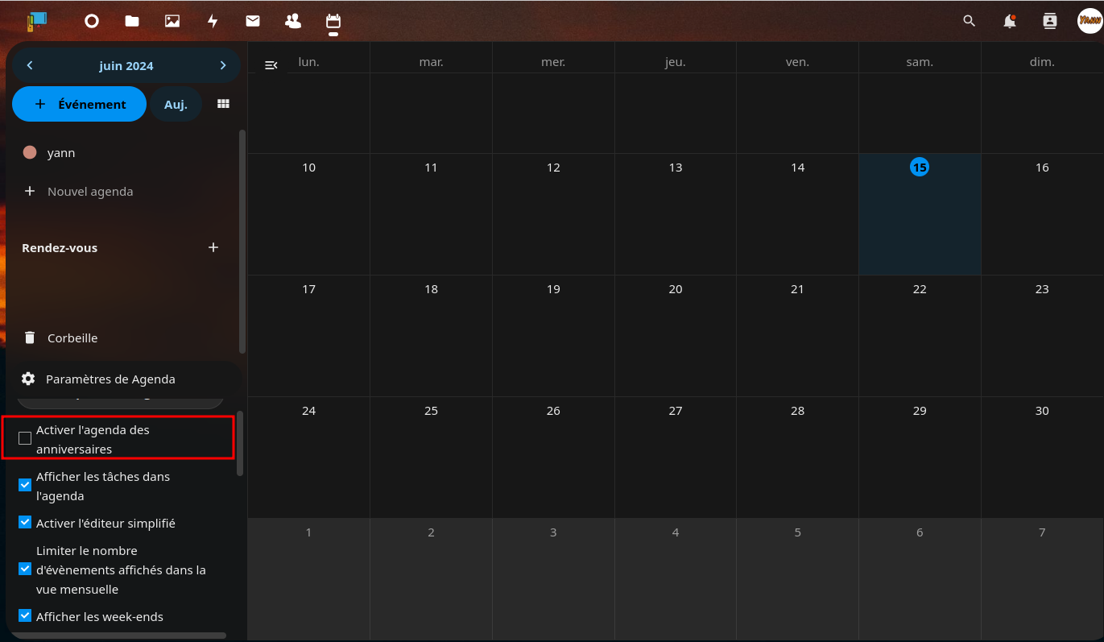Open the 'juin 2024' date picker
Viewport: 1104px width, 642px height.
click(x=126, y=66)
